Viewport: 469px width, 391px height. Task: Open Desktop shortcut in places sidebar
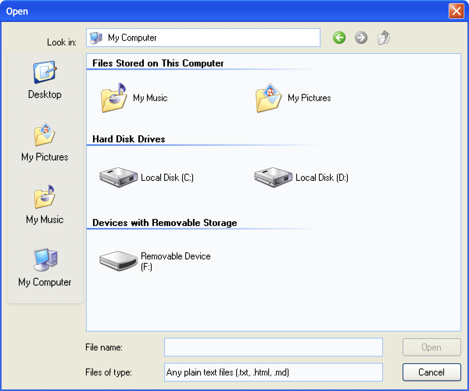(45, 80)
